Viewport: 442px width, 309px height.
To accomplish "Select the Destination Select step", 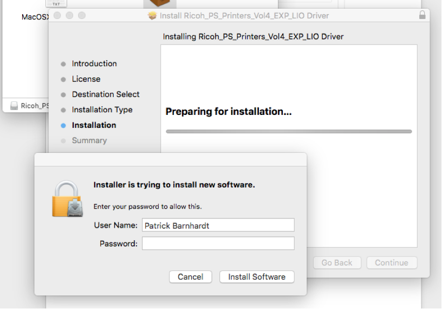I will coord(106,94).
